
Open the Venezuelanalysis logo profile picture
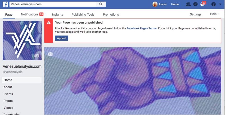(x=22, y=41)
